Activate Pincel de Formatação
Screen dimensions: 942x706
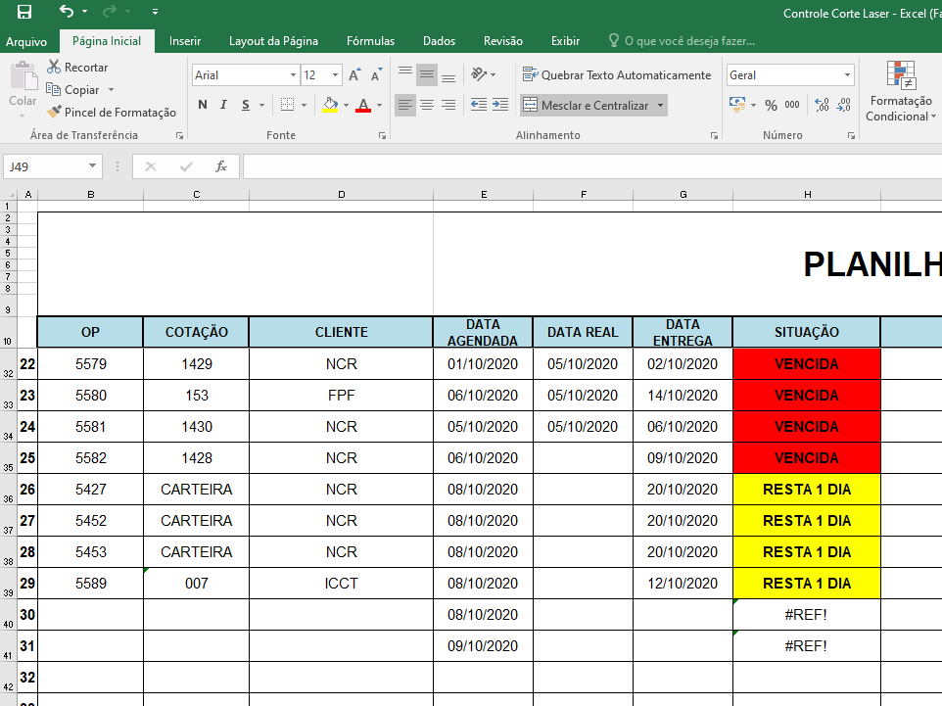(x=112, y=113)
